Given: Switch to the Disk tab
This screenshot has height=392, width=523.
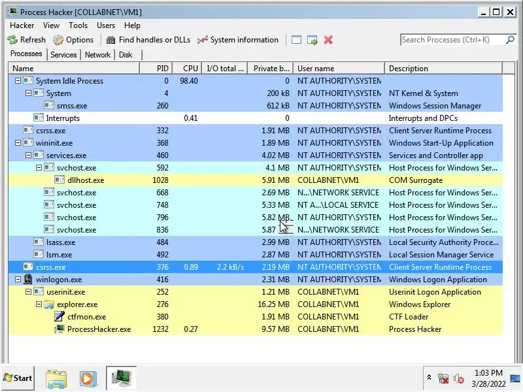Looking at the screenshot, I should pos(126,55).
